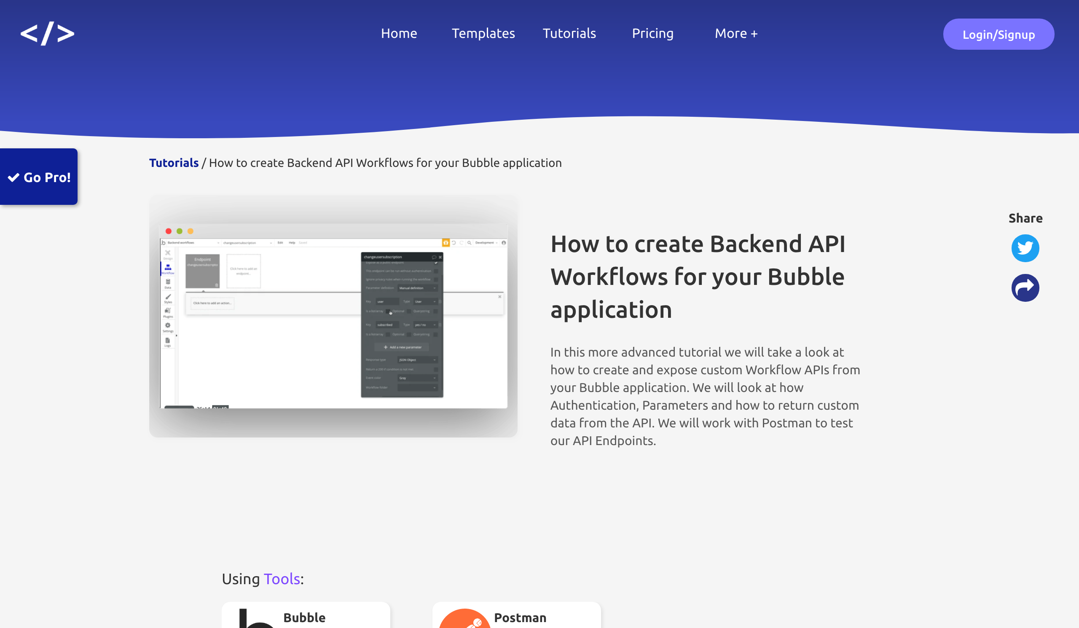The image size is (1079, 628).
Task: Click the tutorial title heading
Action: coord(698,276)
